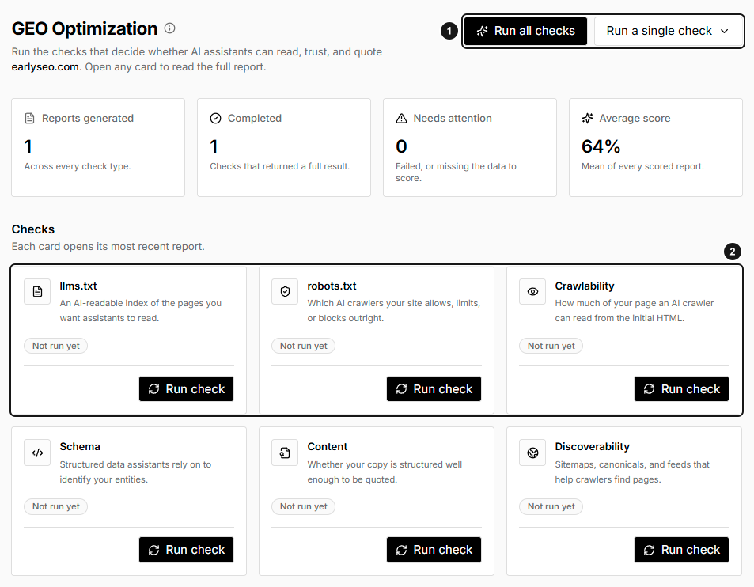Open the Crawlability card title
This screenshot has height=587, width=754.
(585, 286)
